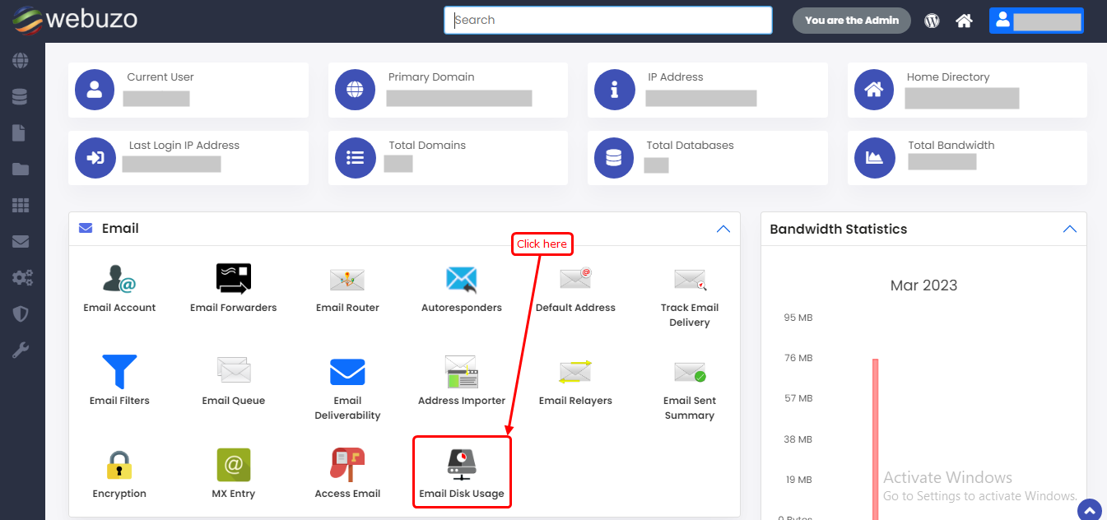Open the user account dropdown
The height and width of the screenshot is (520, 1107).
(x=1035, y=21)
